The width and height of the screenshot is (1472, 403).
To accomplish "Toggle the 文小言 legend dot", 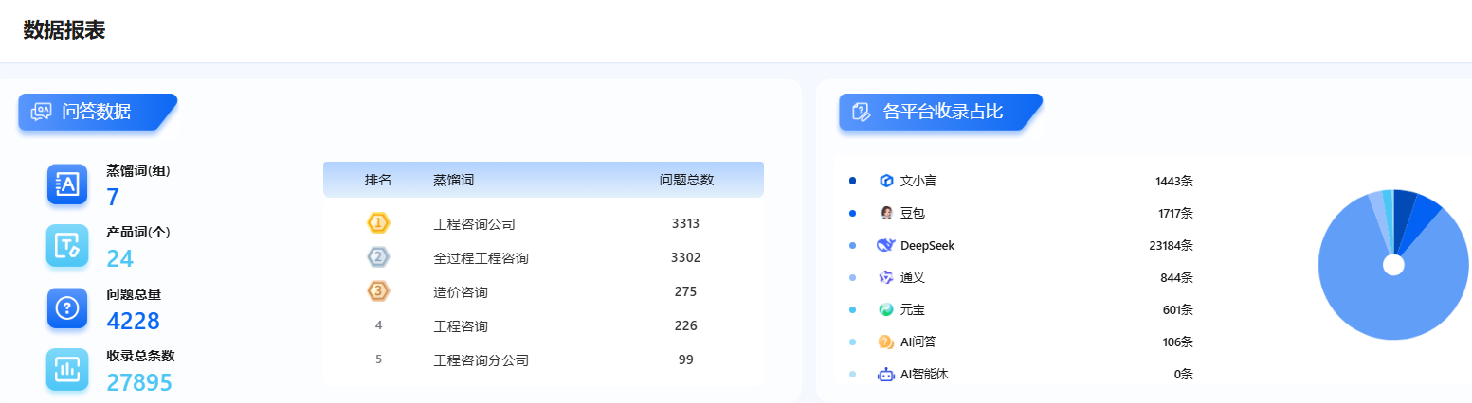I will click(852, 181).
